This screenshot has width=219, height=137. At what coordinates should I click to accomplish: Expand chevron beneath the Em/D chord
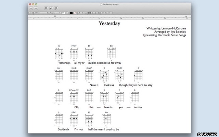(x=74, y=83)
